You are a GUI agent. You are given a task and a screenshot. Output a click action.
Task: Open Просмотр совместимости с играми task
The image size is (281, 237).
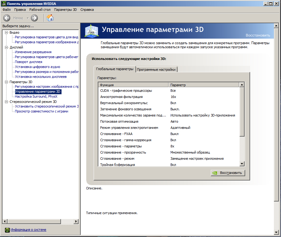point(41,111)
